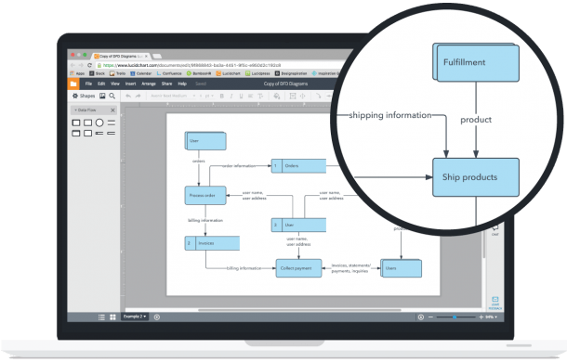Click the search shapes magnifier icon
This screenshot has width=567, height=362.
[112, 96]
